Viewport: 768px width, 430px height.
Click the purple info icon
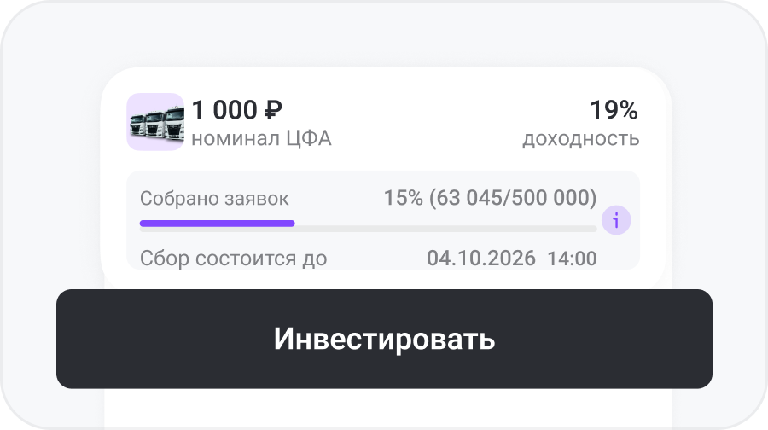click(616, 221)
